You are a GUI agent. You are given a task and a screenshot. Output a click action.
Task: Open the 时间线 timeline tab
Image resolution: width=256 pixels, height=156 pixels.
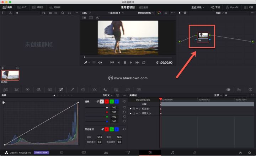click(x=55, y=7)
